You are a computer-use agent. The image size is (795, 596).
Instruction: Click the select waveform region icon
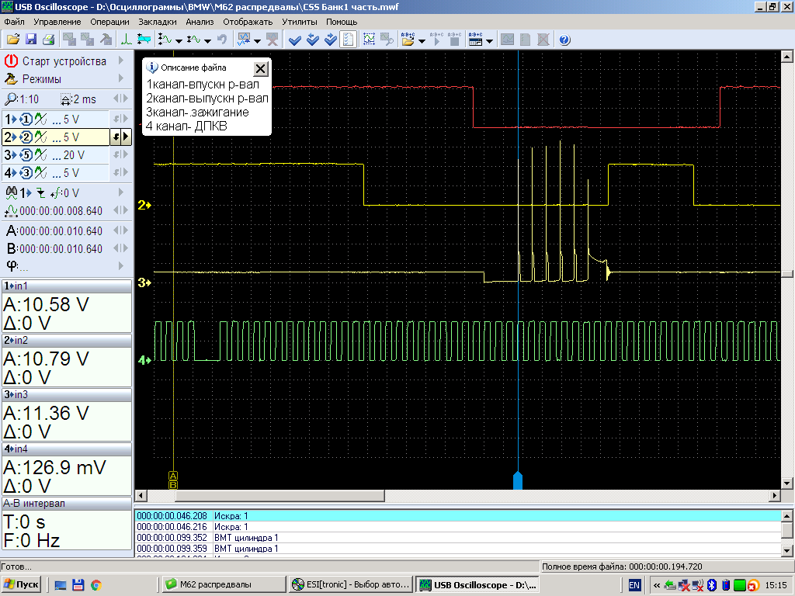pyautogui.click(x=369, y=40)
